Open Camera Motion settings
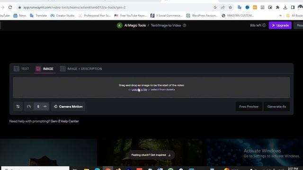 click(68, 106)
